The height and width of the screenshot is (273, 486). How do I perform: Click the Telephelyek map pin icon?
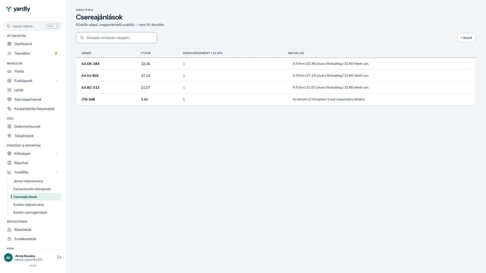pos(9,136)
